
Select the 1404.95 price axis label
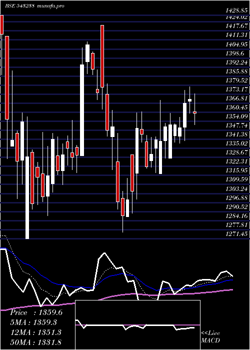pyautogui.click(x=236, y=44)
